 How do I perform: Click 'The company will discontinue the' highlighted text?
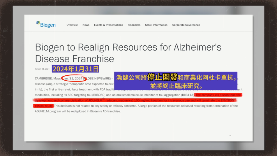pyautogui.click(x=218, y=95)
